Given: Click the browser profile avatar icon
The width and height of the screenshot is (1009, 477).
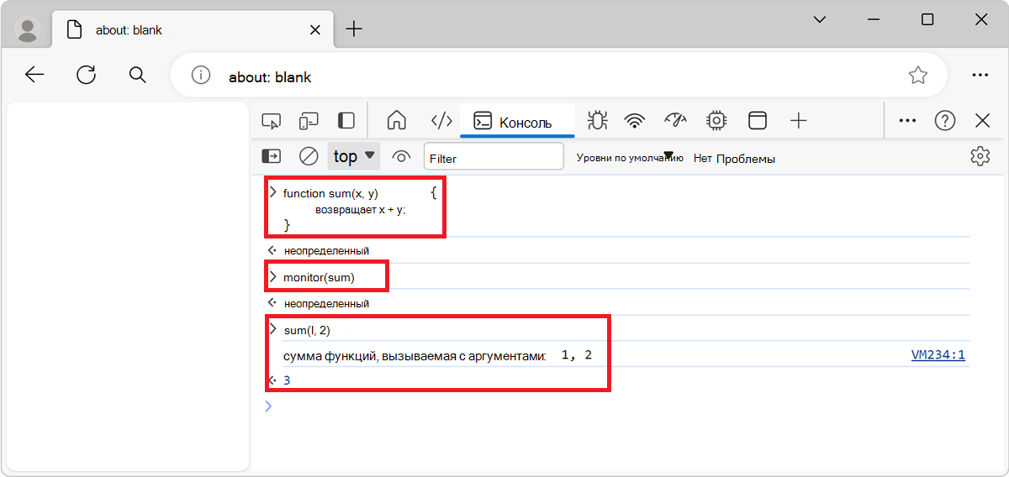Looking at the screenshot, I should click(28, 30).
